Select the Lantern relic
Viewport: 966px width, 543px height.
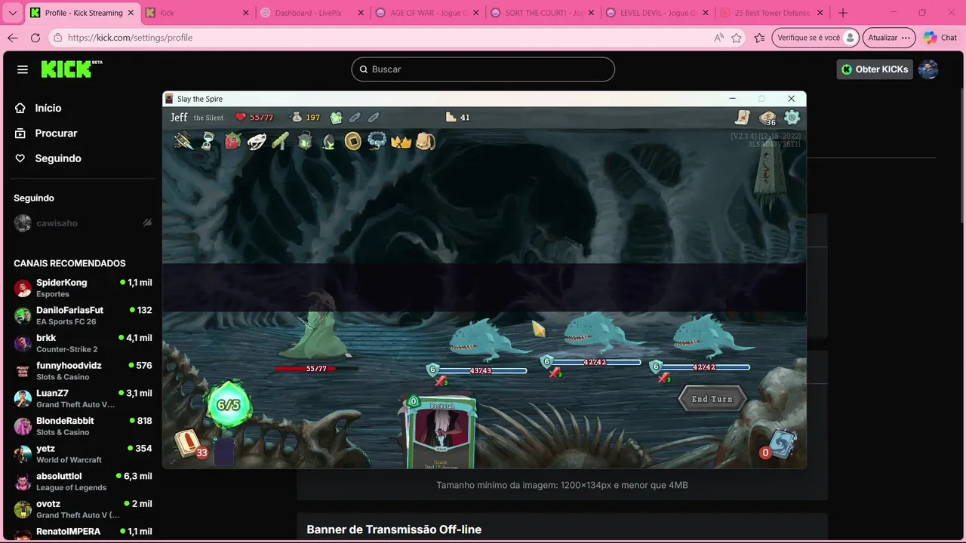coord(305,141)
